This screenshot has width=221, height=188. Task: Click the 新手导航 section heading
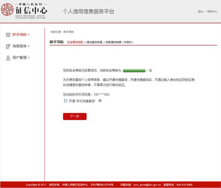coord(57,42)
